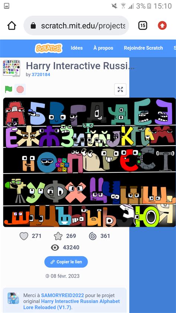Image resolution: width=176 pixels, height=313 pixels.
Task: Click the Scratch logo
Action: click(49, 48)
